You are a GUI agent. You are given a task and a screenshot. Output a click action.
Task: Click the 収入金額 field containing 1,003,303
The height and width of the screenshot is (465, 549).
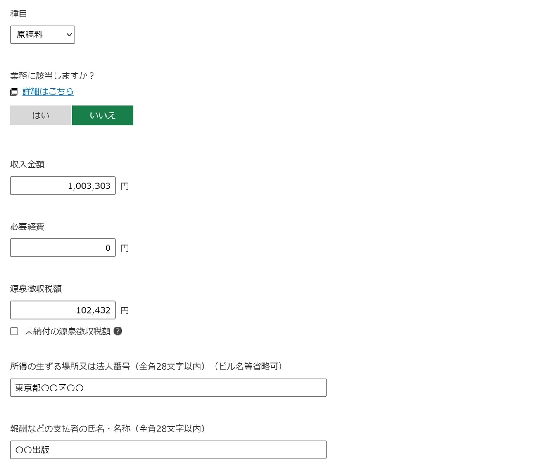click(63, 186)
